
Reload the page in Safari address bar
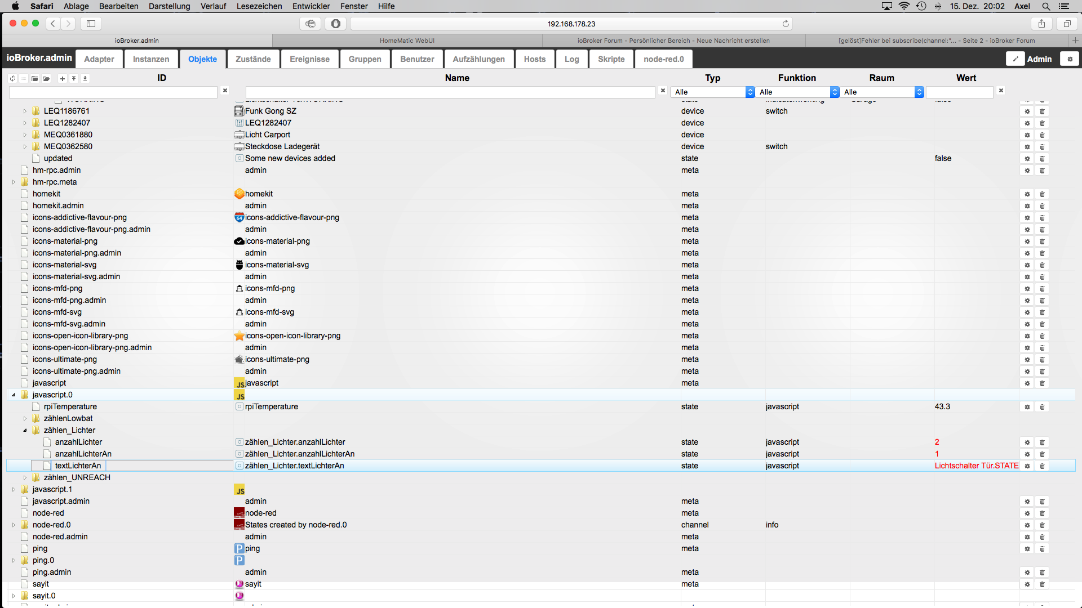786,24
